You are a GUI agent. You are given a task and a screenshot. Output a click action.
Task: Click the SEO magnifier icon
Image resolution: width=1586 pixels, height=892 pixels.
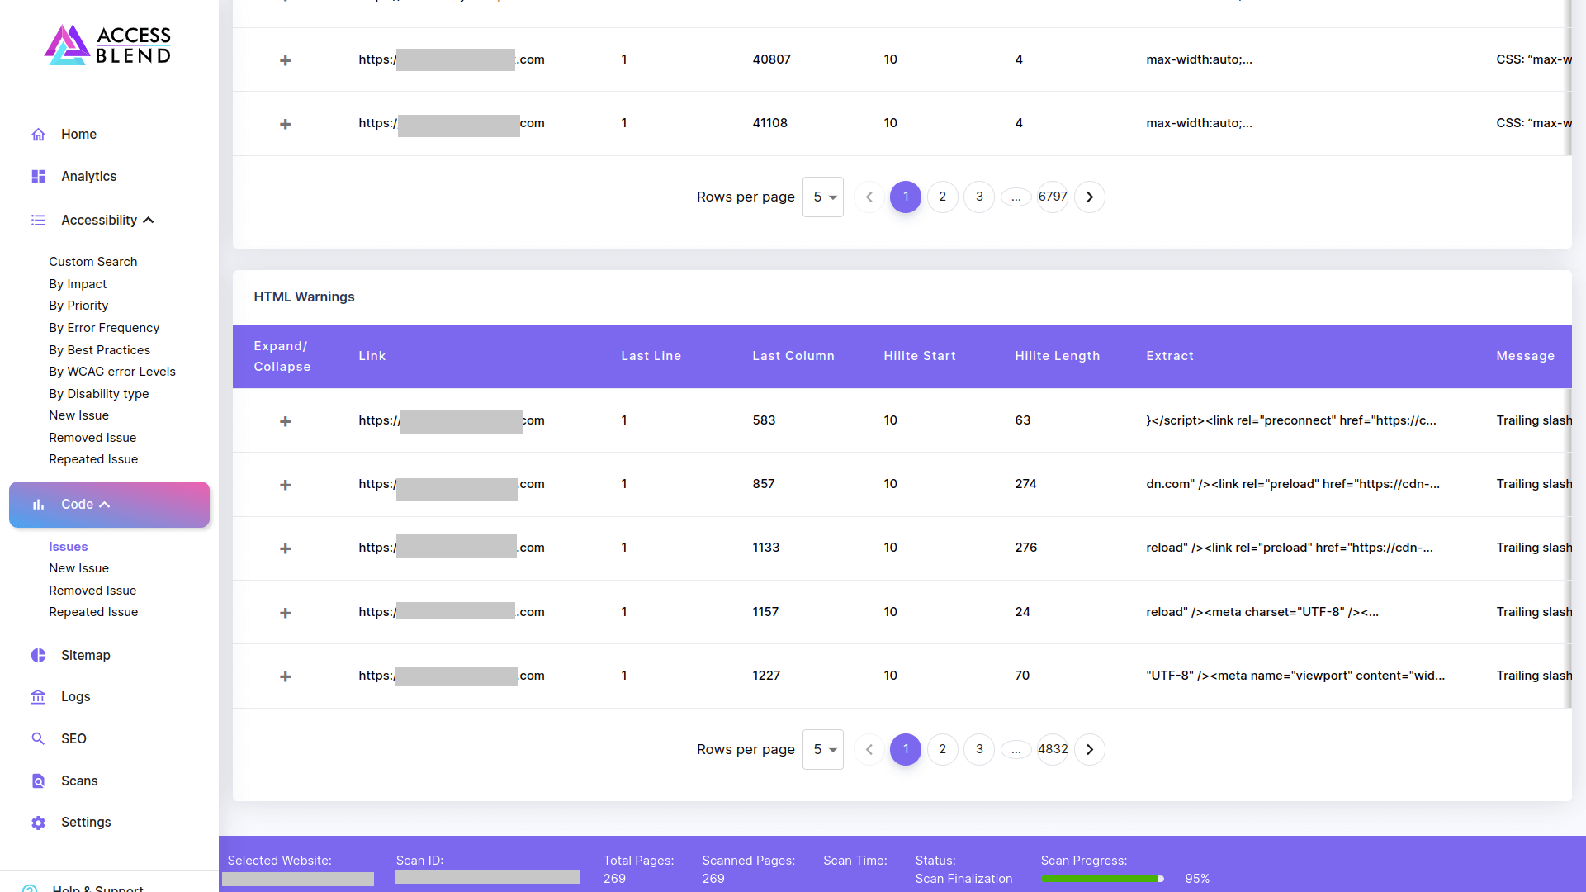38,739
